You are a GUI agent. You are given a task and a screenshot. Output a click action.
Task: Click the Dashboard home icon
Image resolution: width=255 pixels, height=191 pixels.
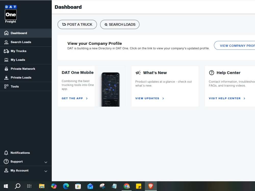(6, 33)
